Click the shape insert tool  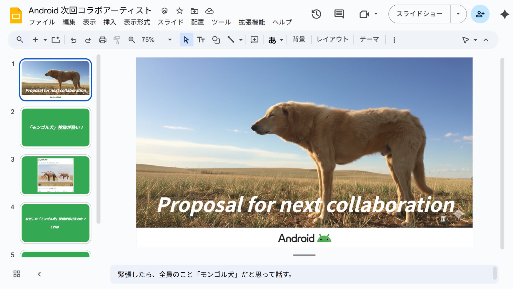click(x=216, y=40)
